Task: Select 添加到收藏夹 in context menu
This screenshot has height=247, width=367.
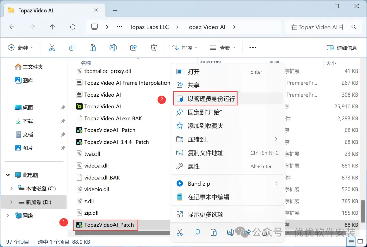Action: pyautogui.click(x=228, y=126)
